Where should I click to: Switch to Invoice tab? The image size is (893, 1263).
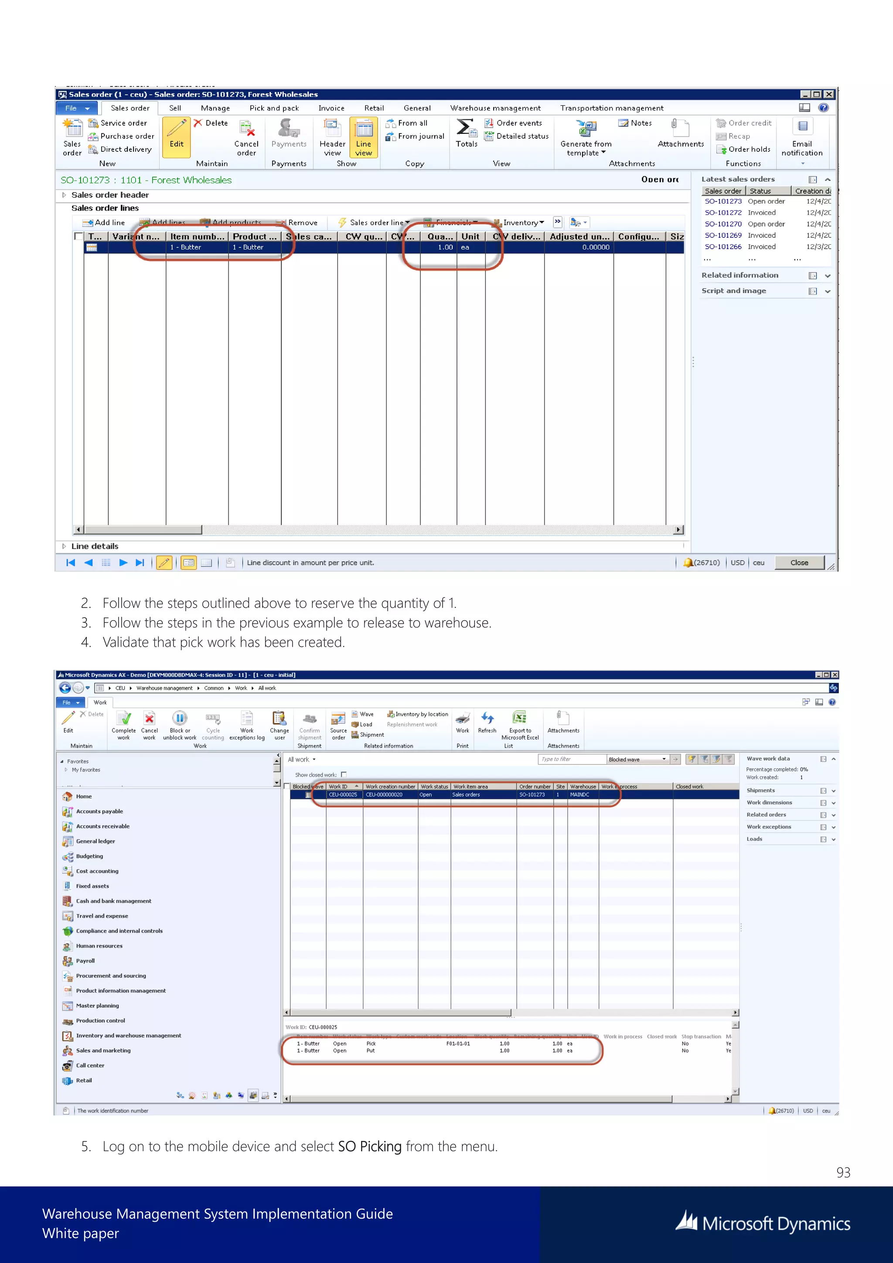pyautogui.click(x=331, y=108)
